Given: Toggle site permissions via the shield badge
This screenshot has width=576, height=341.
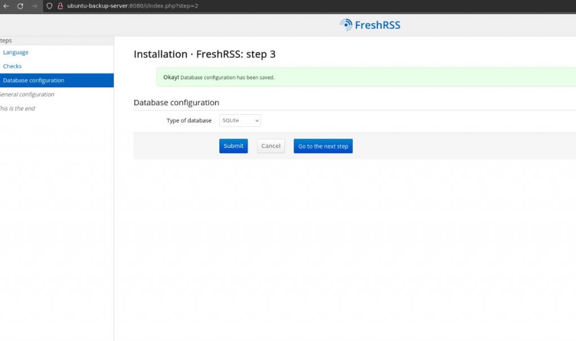Looking at the screenshot, I should tap(49, 7).
